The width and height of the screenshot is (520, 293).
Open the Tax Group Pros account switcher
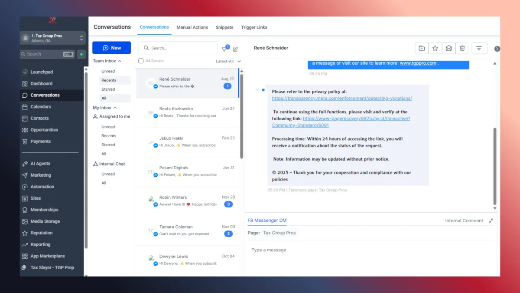[x=52, y=38]
